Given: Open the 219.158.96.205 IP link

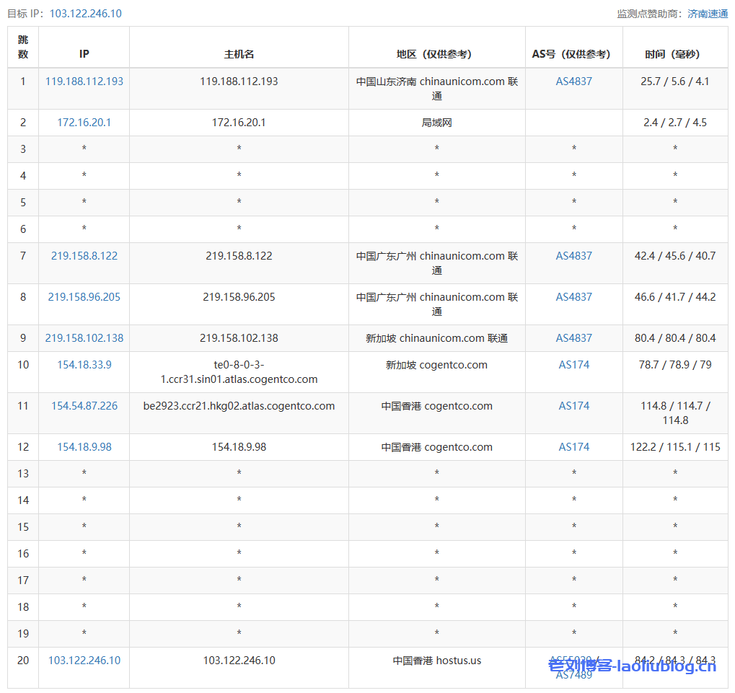Looking at the screenshot, I should click(x=84, y=297).
